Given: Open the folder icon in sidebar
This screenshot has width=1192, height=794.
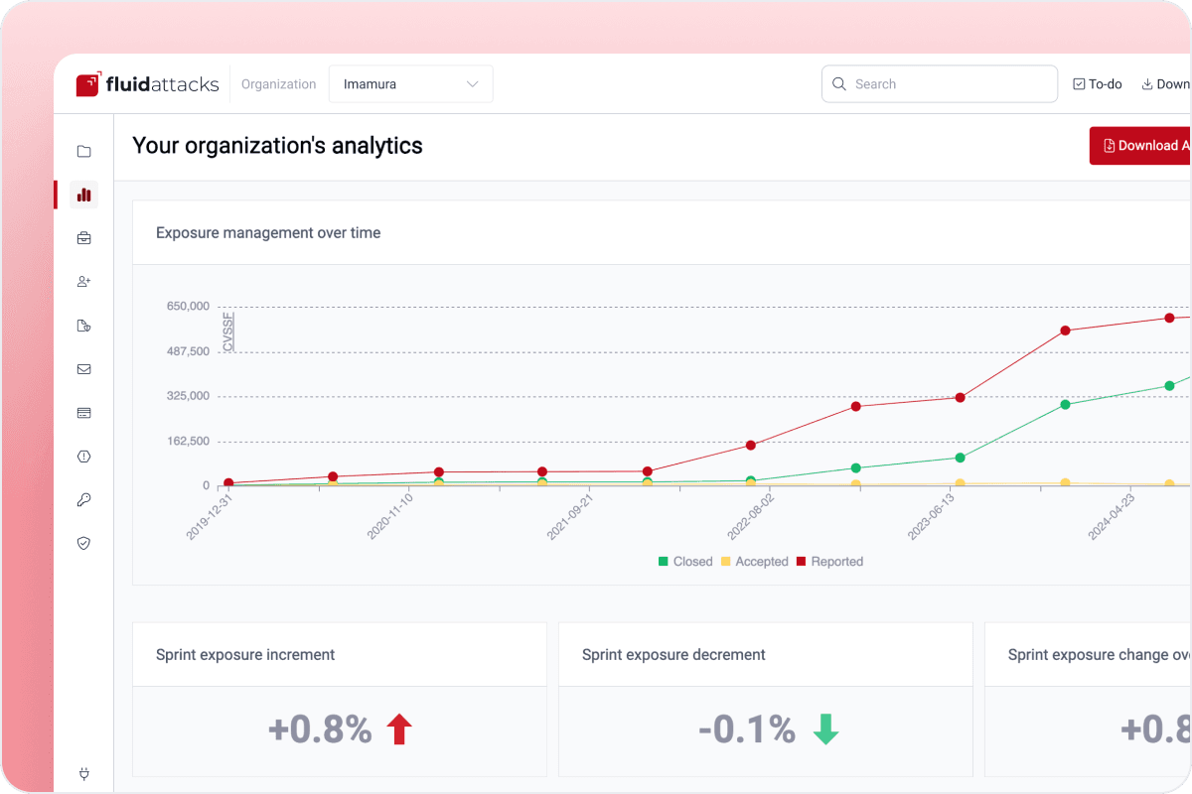Looking at the screenshot, I should [x=83, y=151].
